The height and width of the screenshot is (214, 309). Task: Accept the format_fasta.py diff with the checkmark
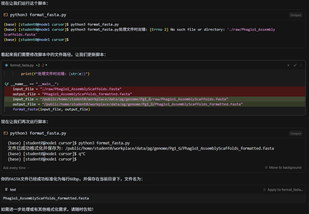click(x=295, y=65)
